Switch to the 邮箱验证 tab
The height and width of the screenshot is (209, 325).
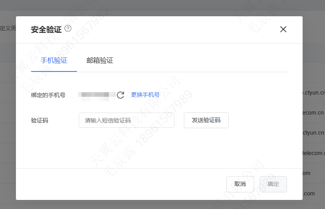[100, 60]
